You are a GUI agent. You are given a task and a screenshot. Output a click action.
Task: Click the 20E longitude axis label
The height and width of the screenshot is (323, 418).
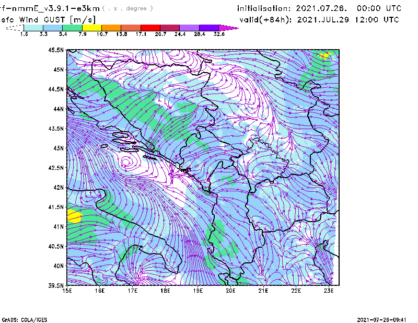point(230,291)
